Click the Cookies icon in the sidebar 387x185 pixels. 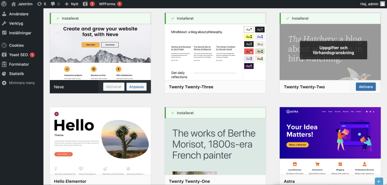[4, 45]
